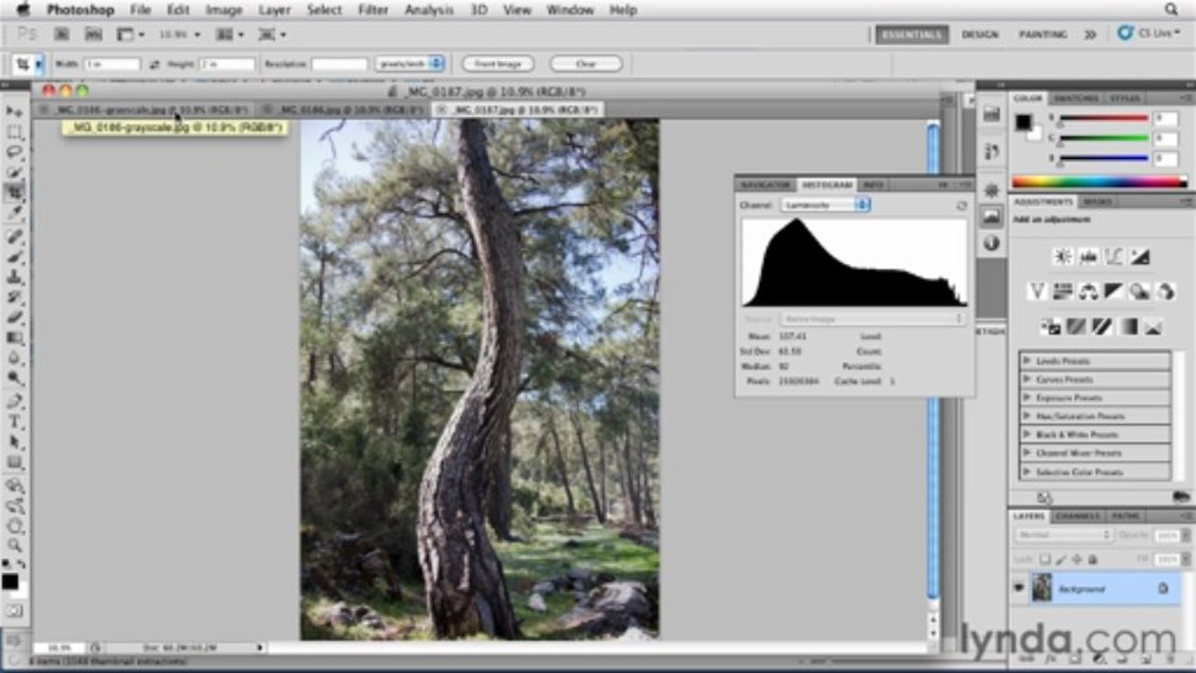The height and width of the screenshot is (673, 1196).
Task: Expand the Levels Presets list
Action: [1027, 361]
